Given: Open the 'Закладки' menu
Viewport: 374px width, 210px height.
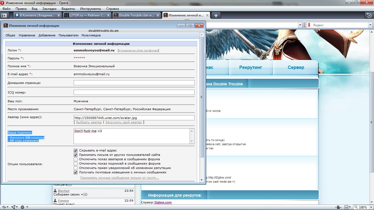Looking at the screenshot, I should pos(49,9).
